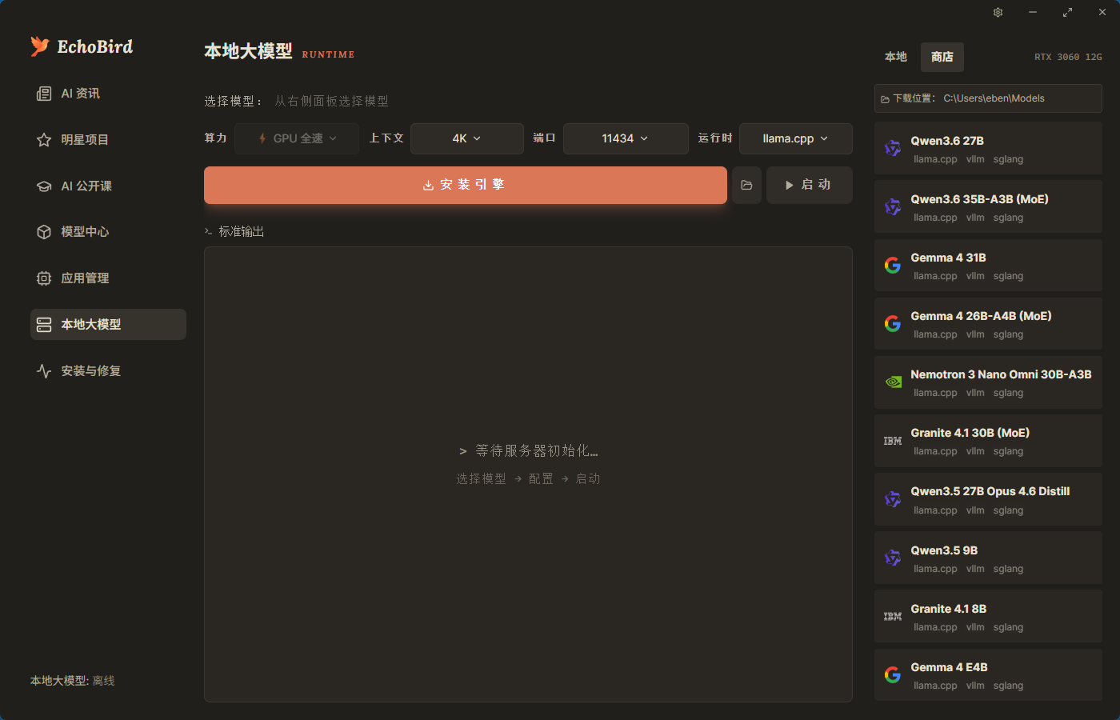
Task: Select the Nemotron 3 Nano Omni 30B-A3B card
Action: point(988,382)
